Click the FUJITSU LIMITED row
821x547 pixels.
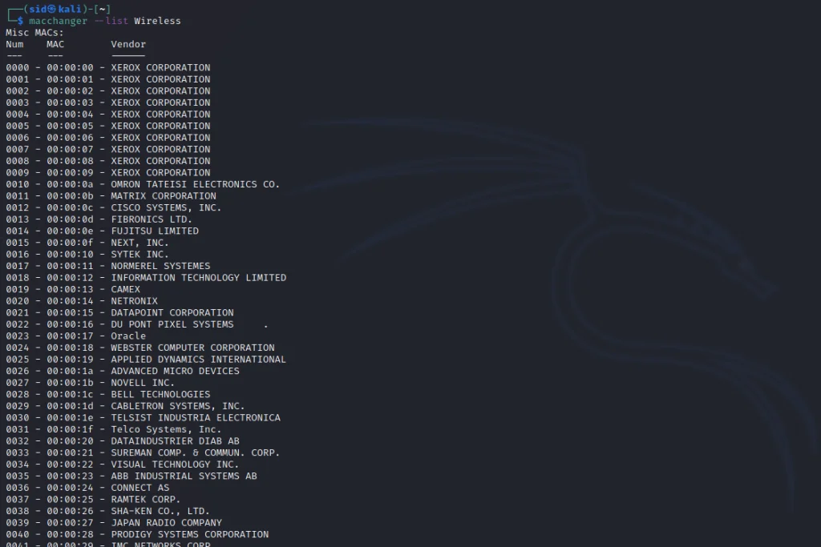[x=102, y=231]
